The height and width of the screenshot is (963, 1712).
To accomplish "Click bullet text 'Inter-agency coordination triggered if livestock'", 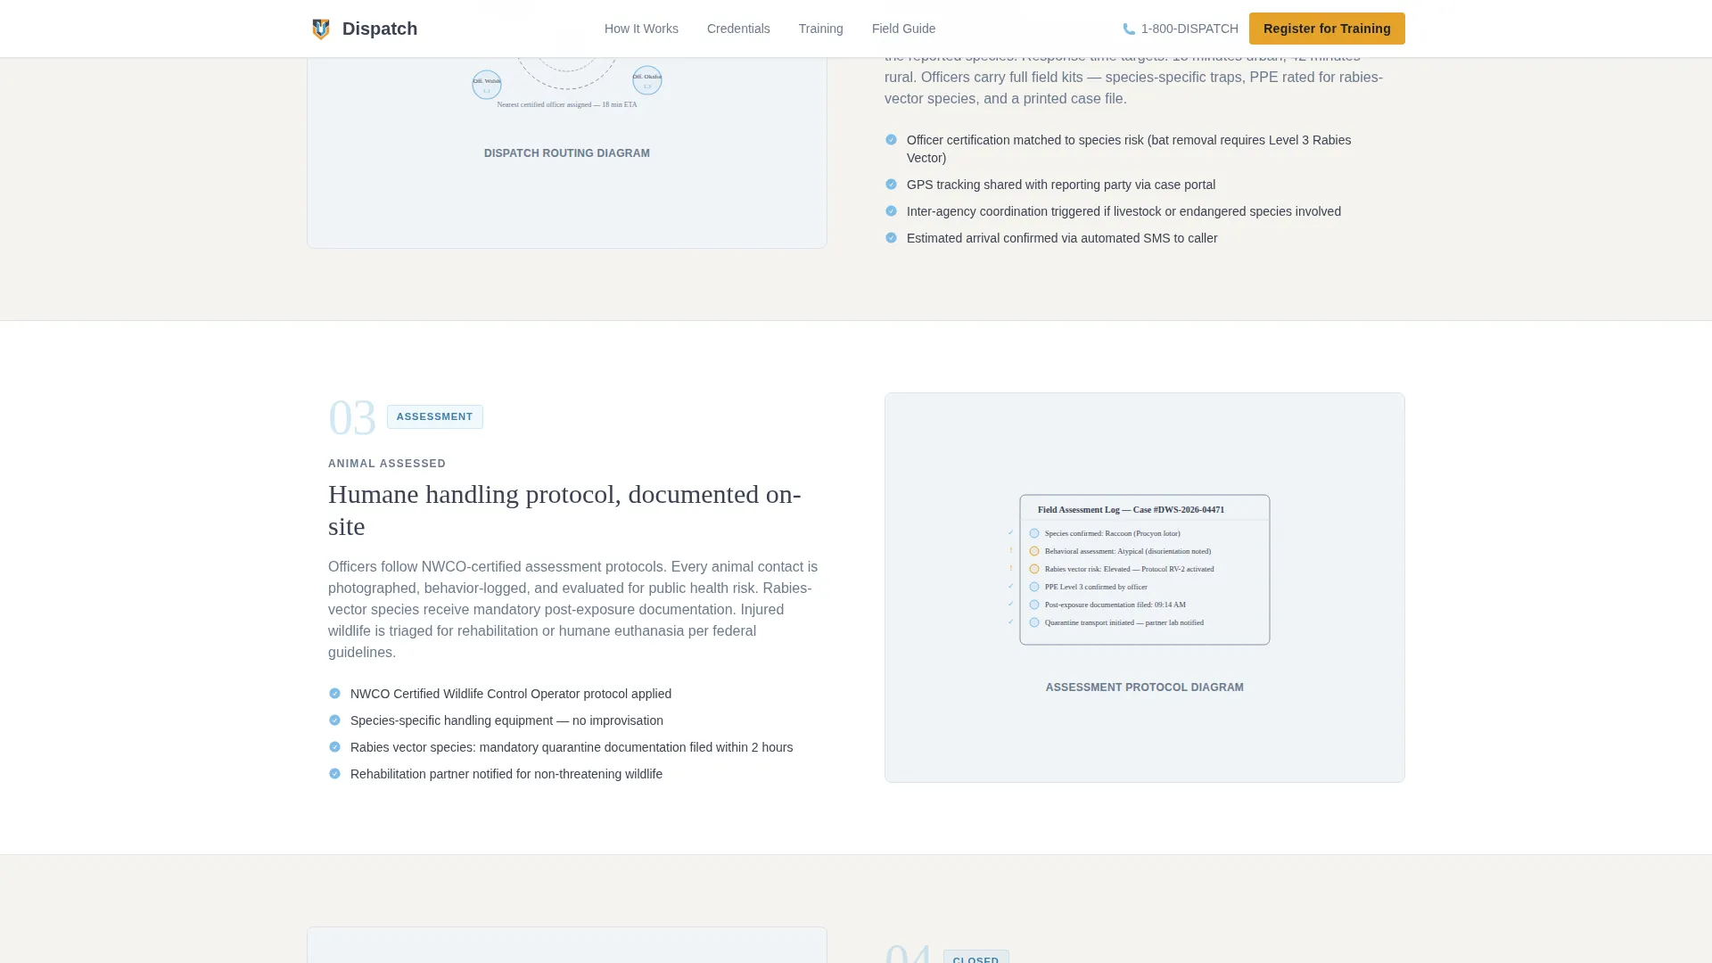I will 1123,211.
